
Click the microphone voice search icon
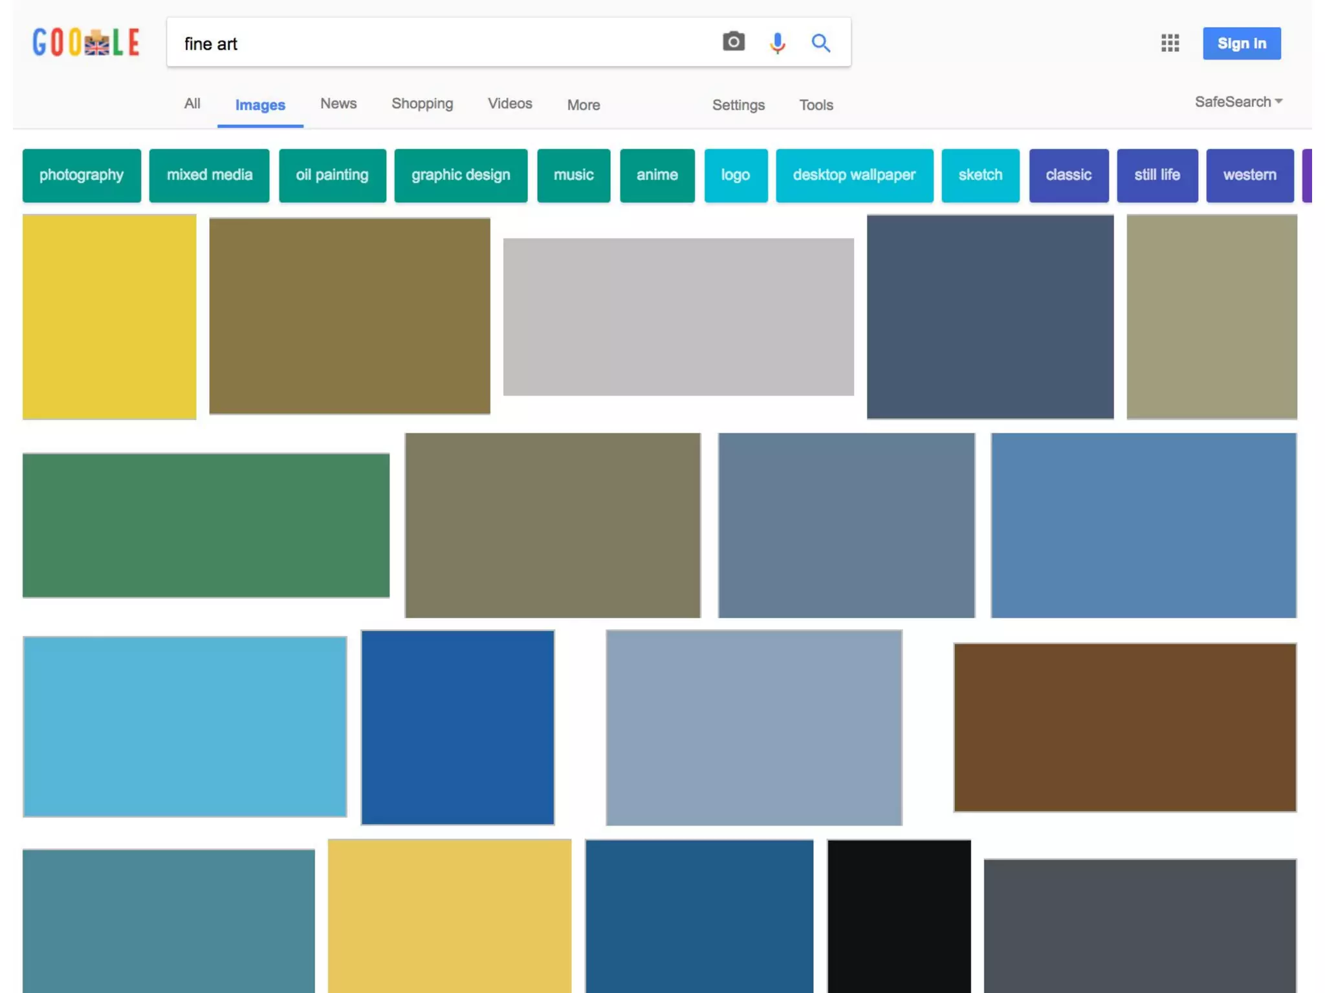[x=777, y=43]
